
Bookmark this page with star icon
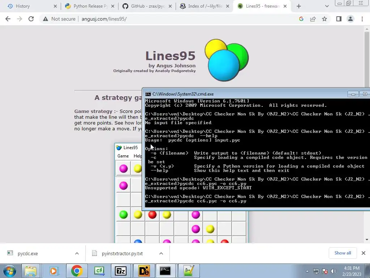(x=324, y=19)
